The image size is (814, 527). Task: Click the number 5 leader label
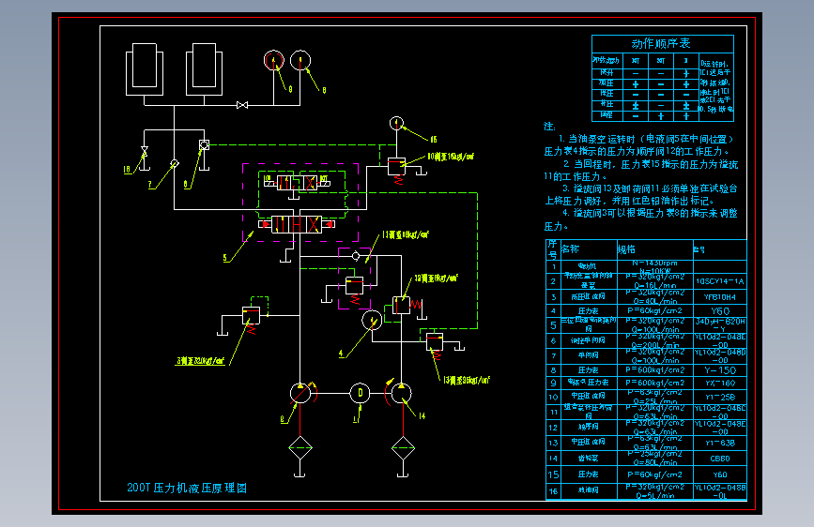pyautogui.click(x=225, y=258)
